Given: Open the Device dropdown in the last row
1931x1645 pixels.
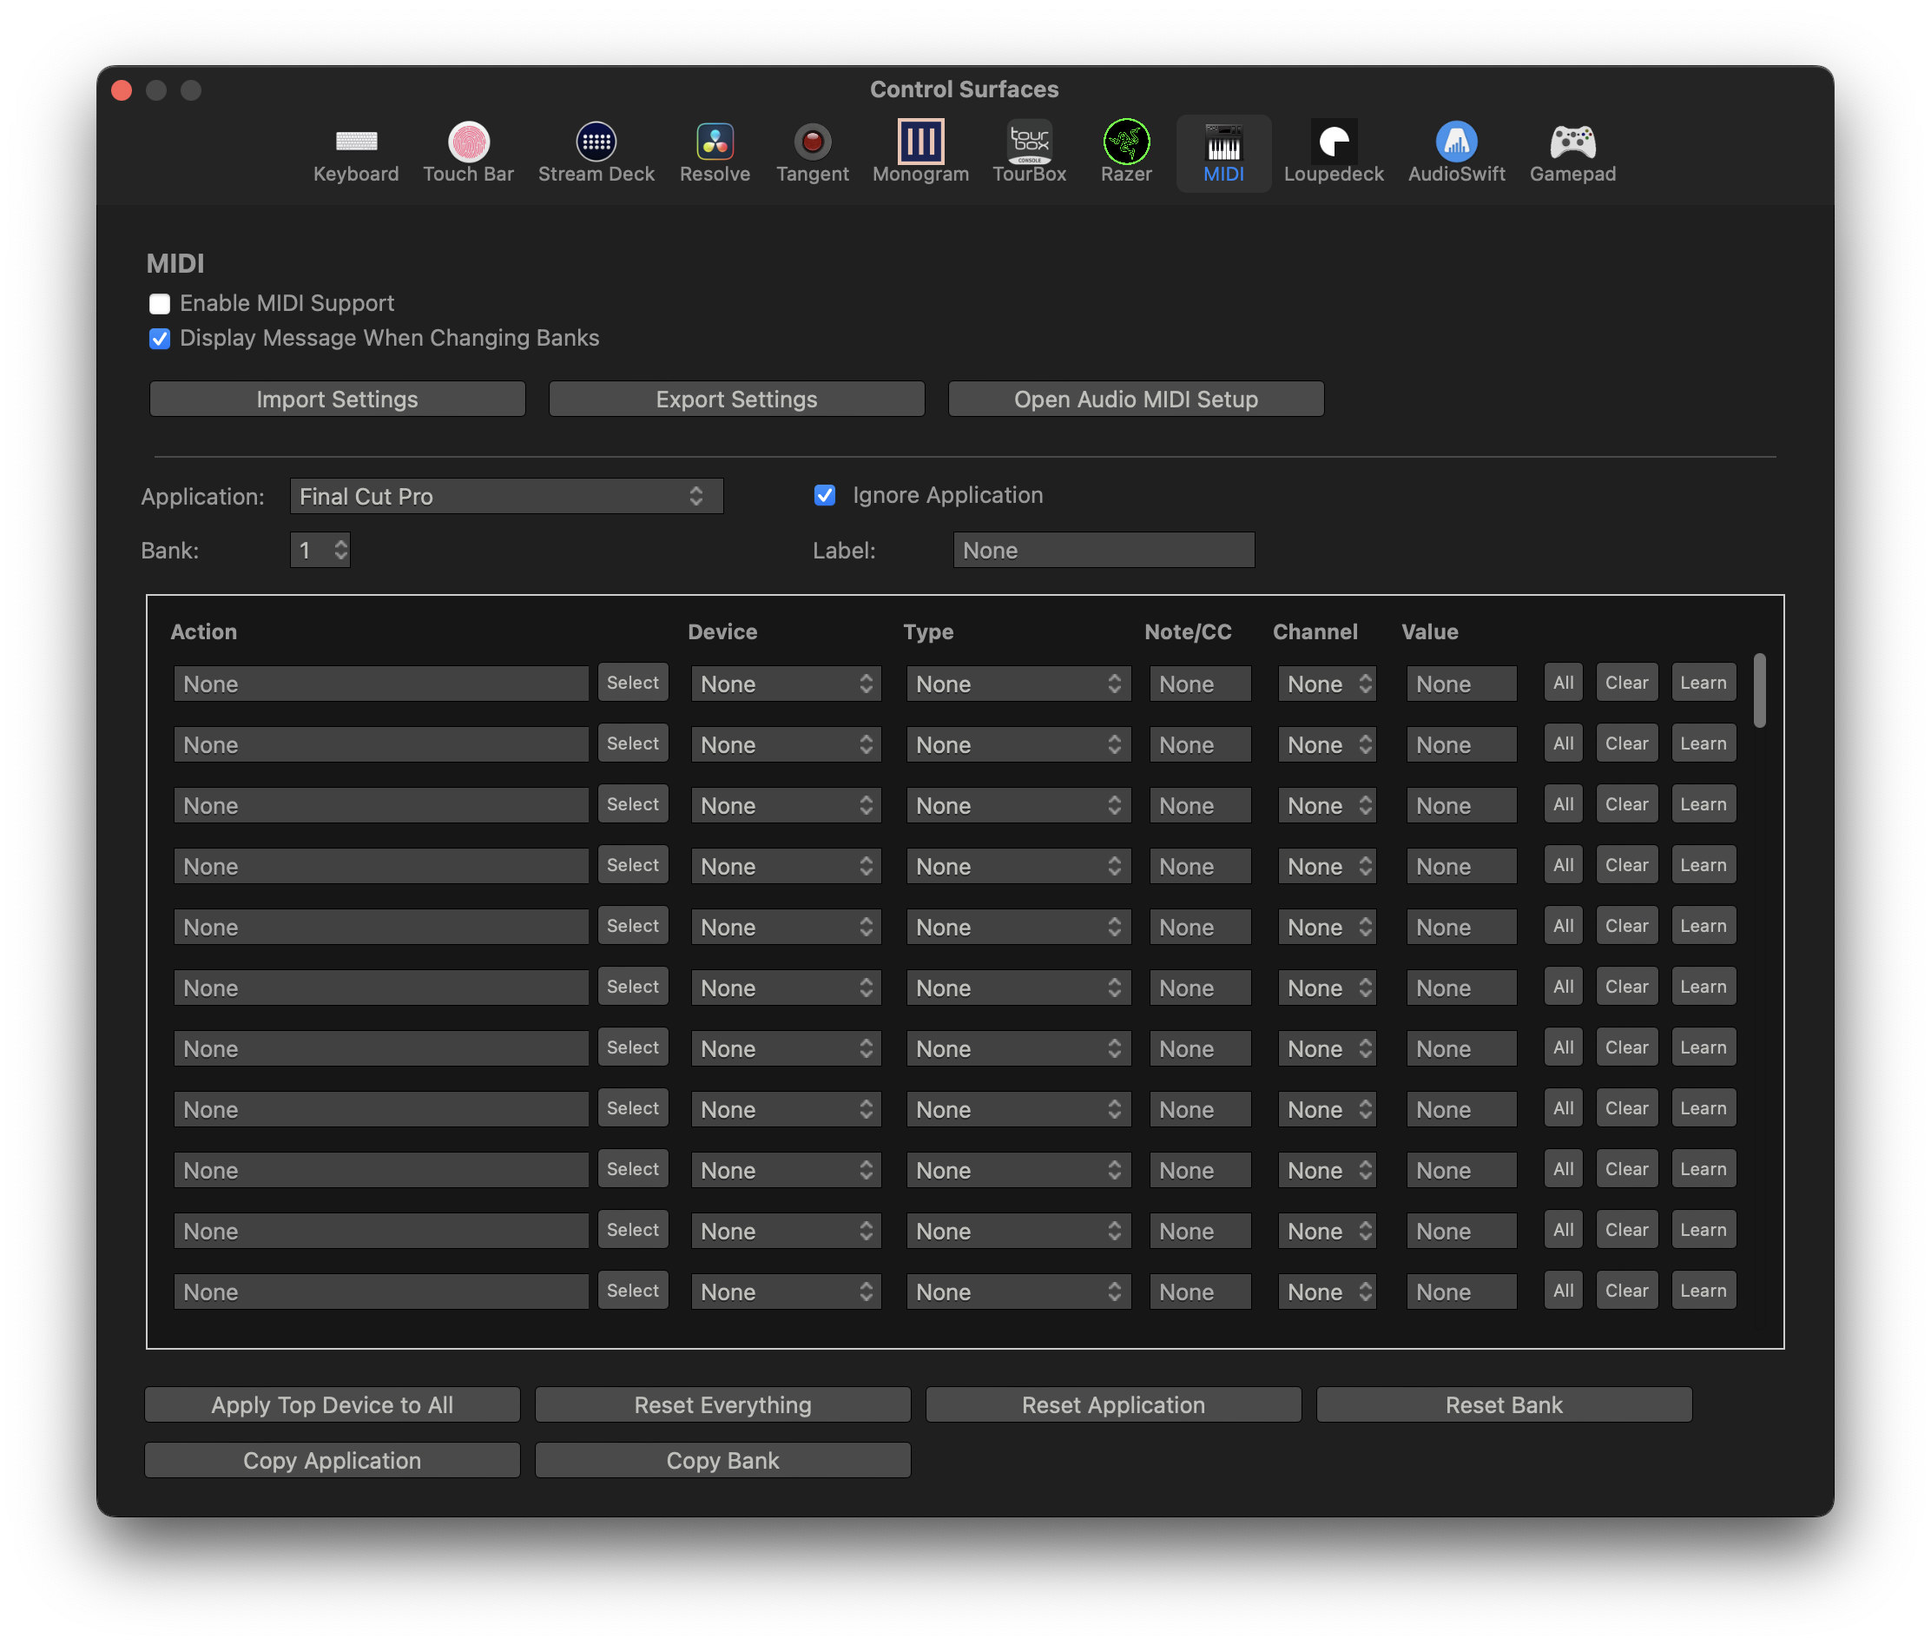Looking at the screenshot, I should (x=785, y=1292).
